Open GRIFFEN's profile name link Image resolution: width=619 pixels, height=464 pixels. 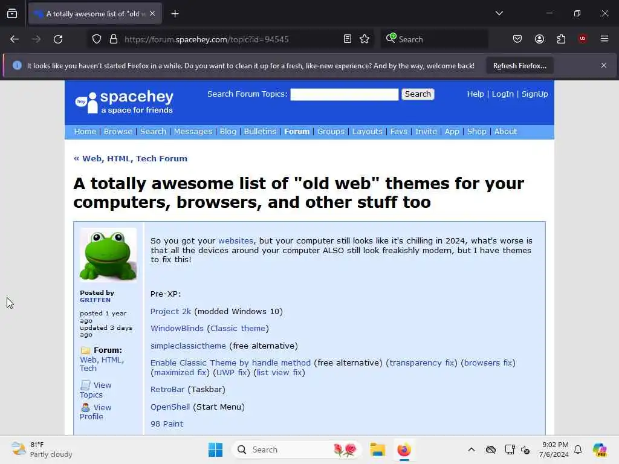click(95, 300)
